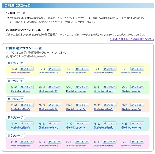Follow the @keikakuteiden5d hyperlink
155x154 pixels.
point(103,146)
